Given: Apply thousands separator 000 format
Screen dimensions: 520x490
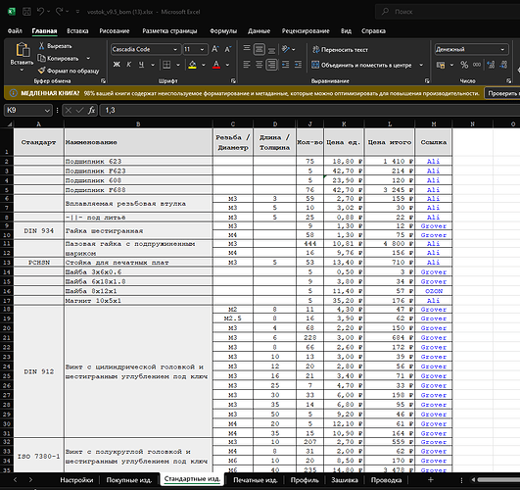Looking at the screenshot, I should (477, 65).
